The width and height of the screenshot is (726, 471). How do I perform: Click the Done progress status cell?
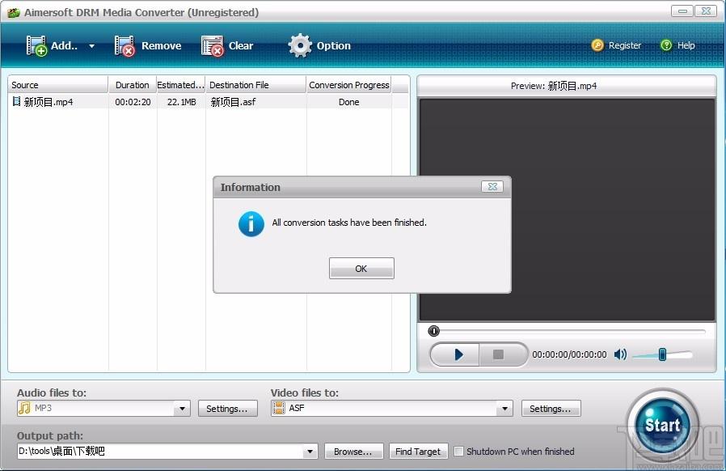click(348, 102)
